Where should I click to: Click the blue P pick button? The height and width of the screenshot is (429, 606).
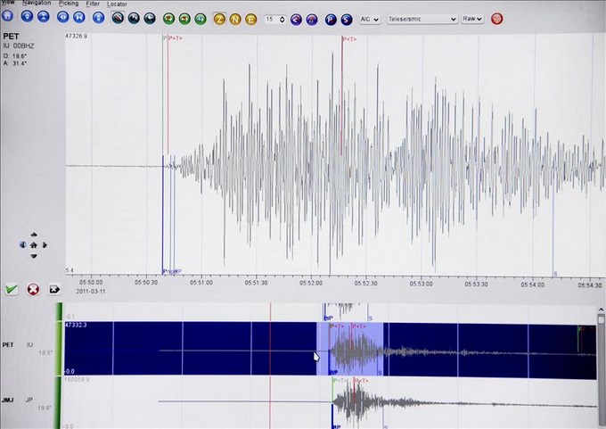pyautogui.click(x=330, y=18)
